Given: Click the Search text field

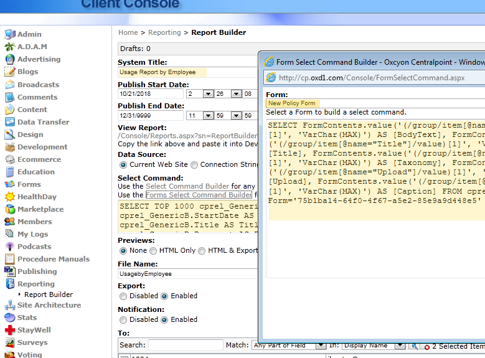Looking at the screenshot, I should (x=186, y=345).
